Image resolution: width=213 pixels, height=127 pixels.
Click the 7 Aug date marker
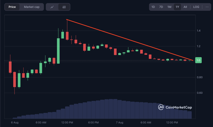coord(120,123)
